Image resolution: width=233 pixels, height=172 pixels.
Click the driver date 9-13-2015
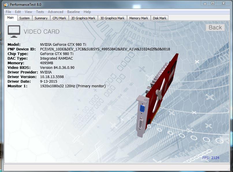click(49, 81)
